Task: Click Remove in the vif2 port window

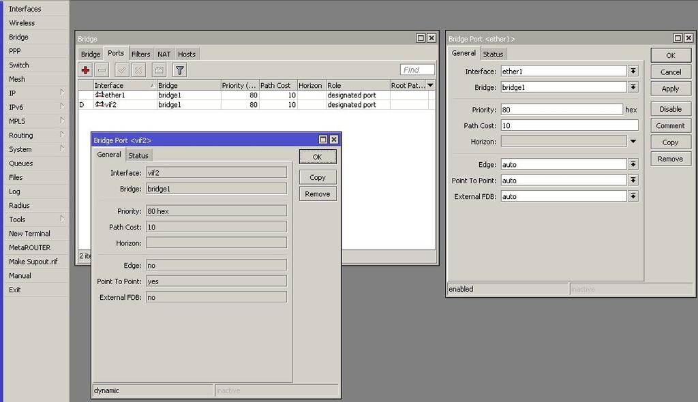Action: tap(318, 194)
